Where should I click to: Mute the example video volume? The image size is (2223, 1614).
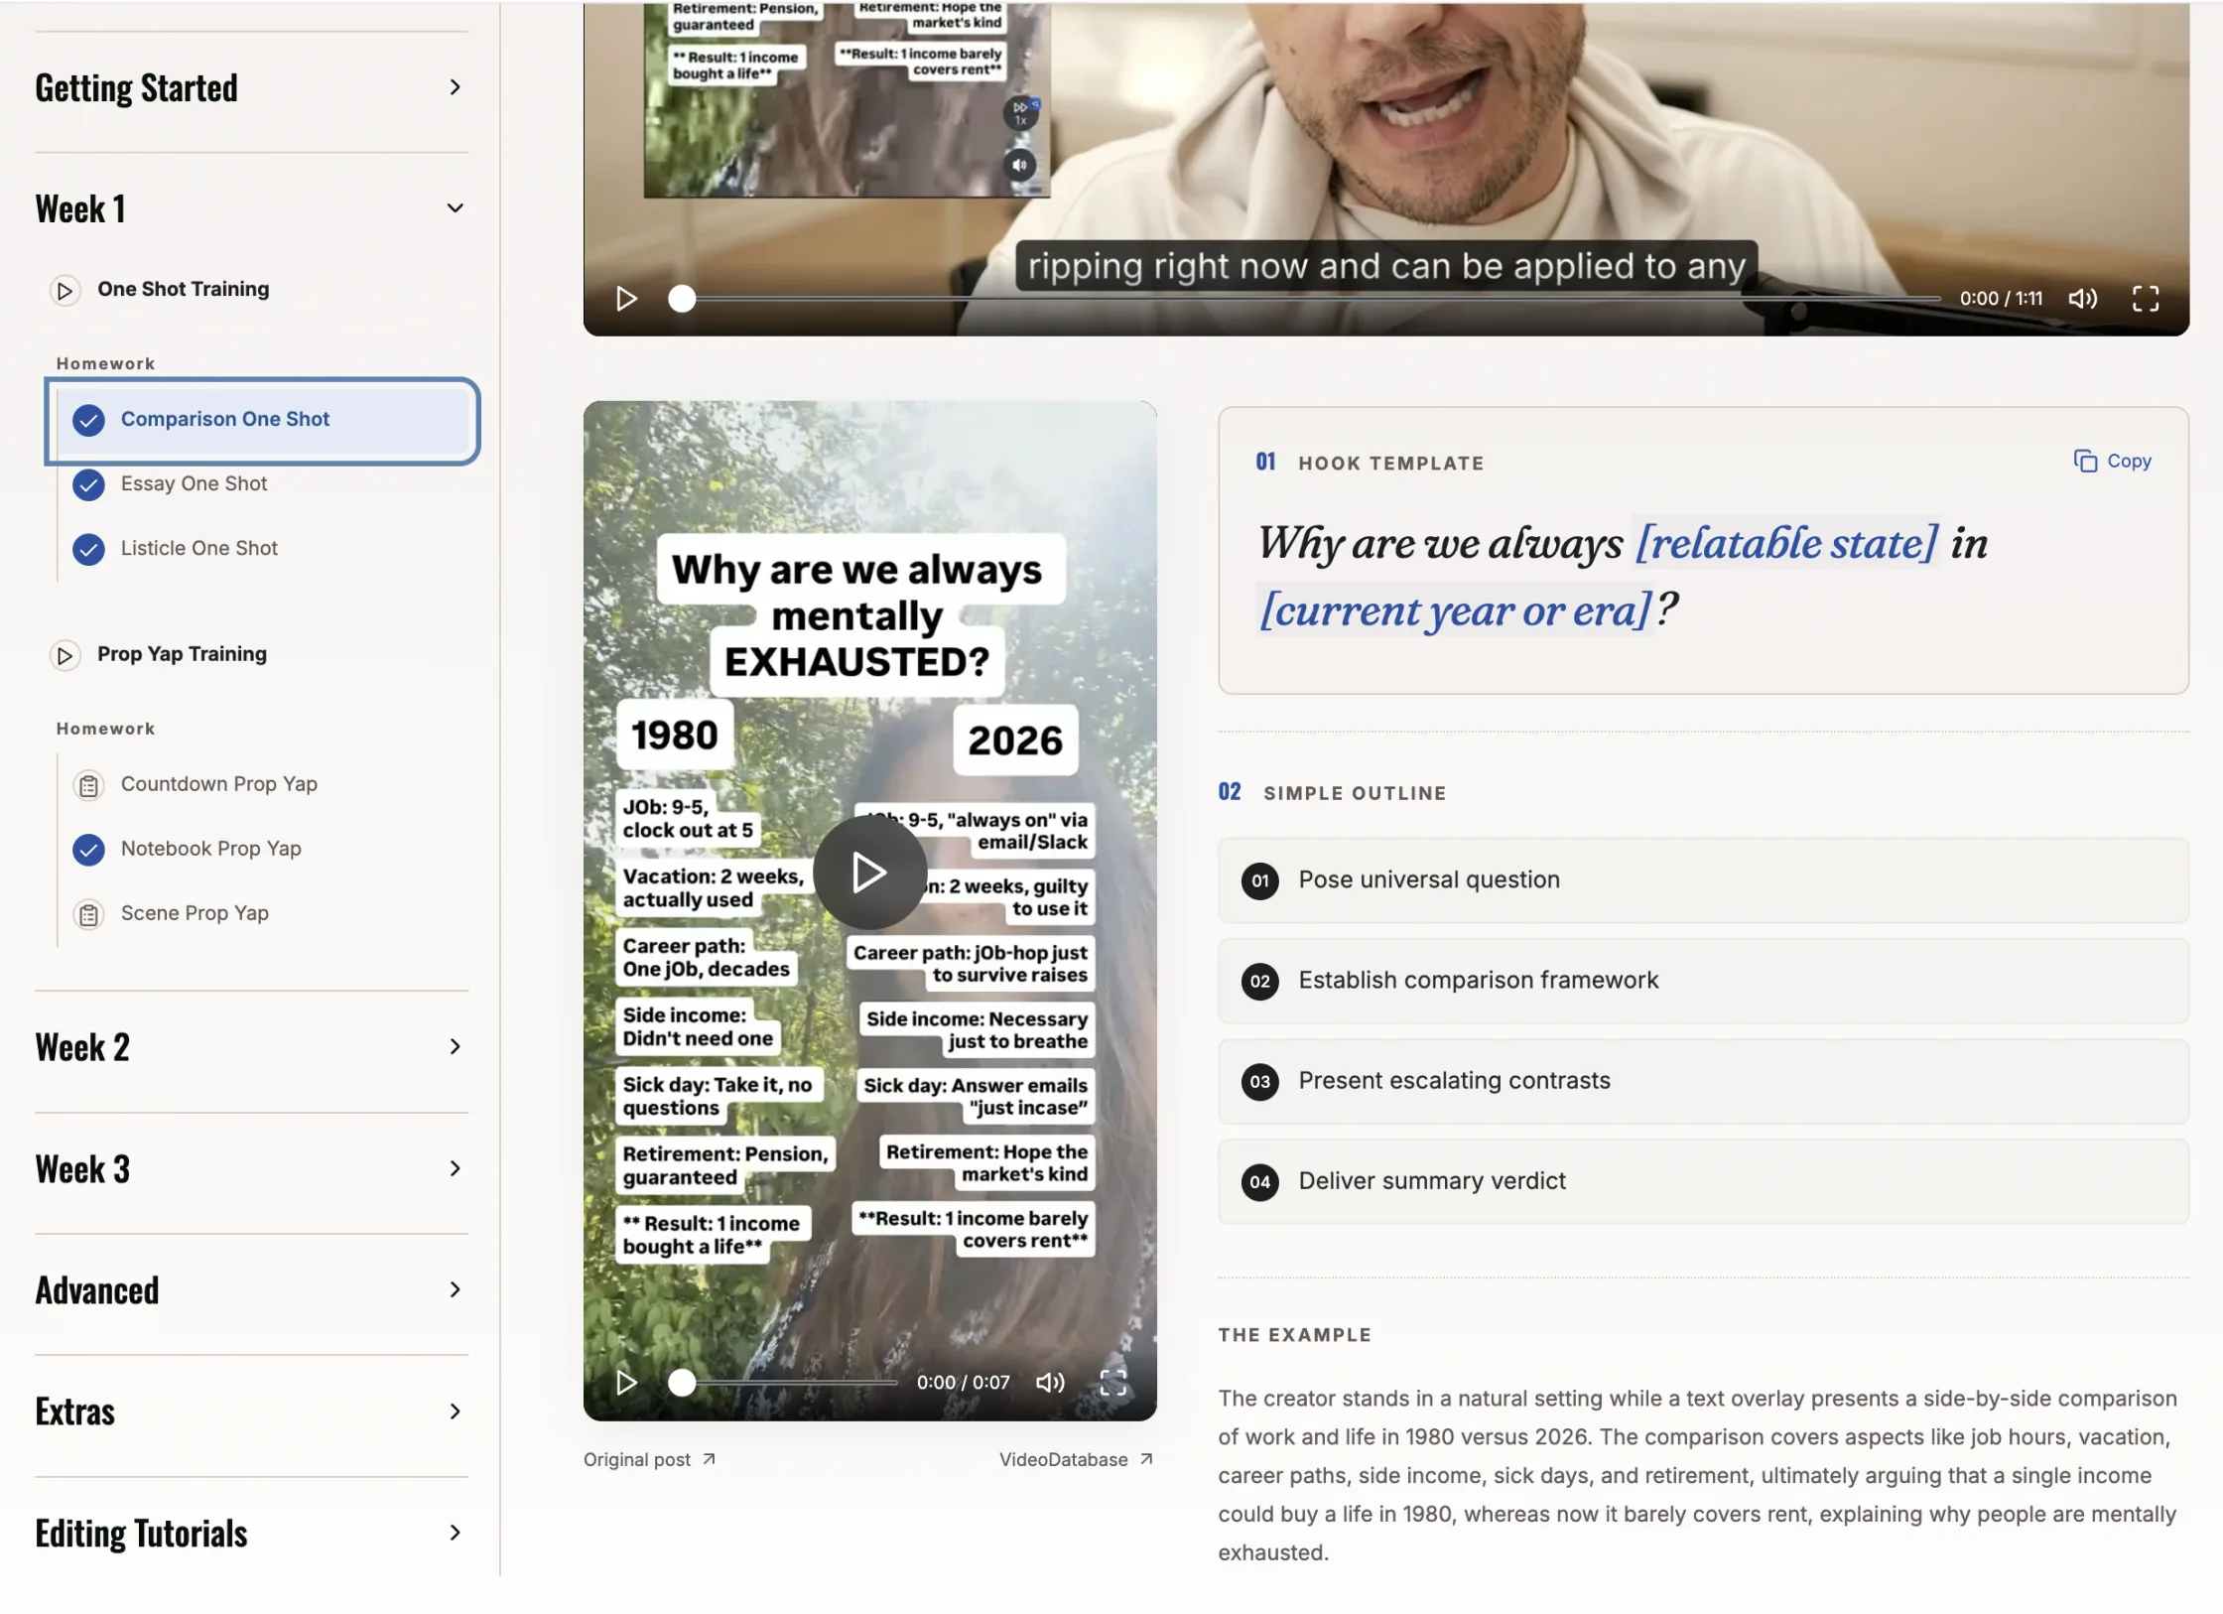[x=1049, y=1384]
